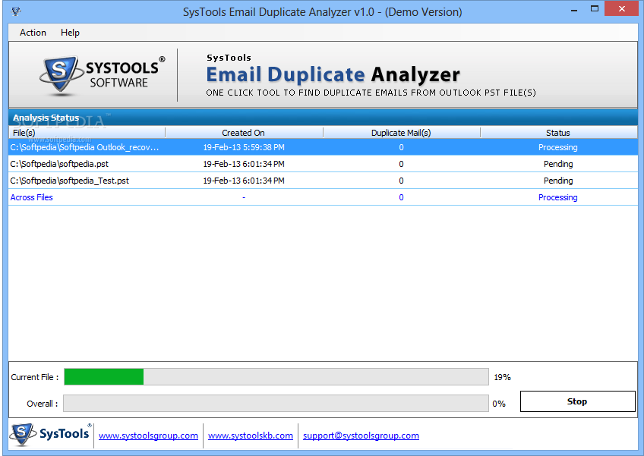Click the Across Files Processing status
Image resolution: width=644 pixels, height=456 pixels.
click(557, 197)
